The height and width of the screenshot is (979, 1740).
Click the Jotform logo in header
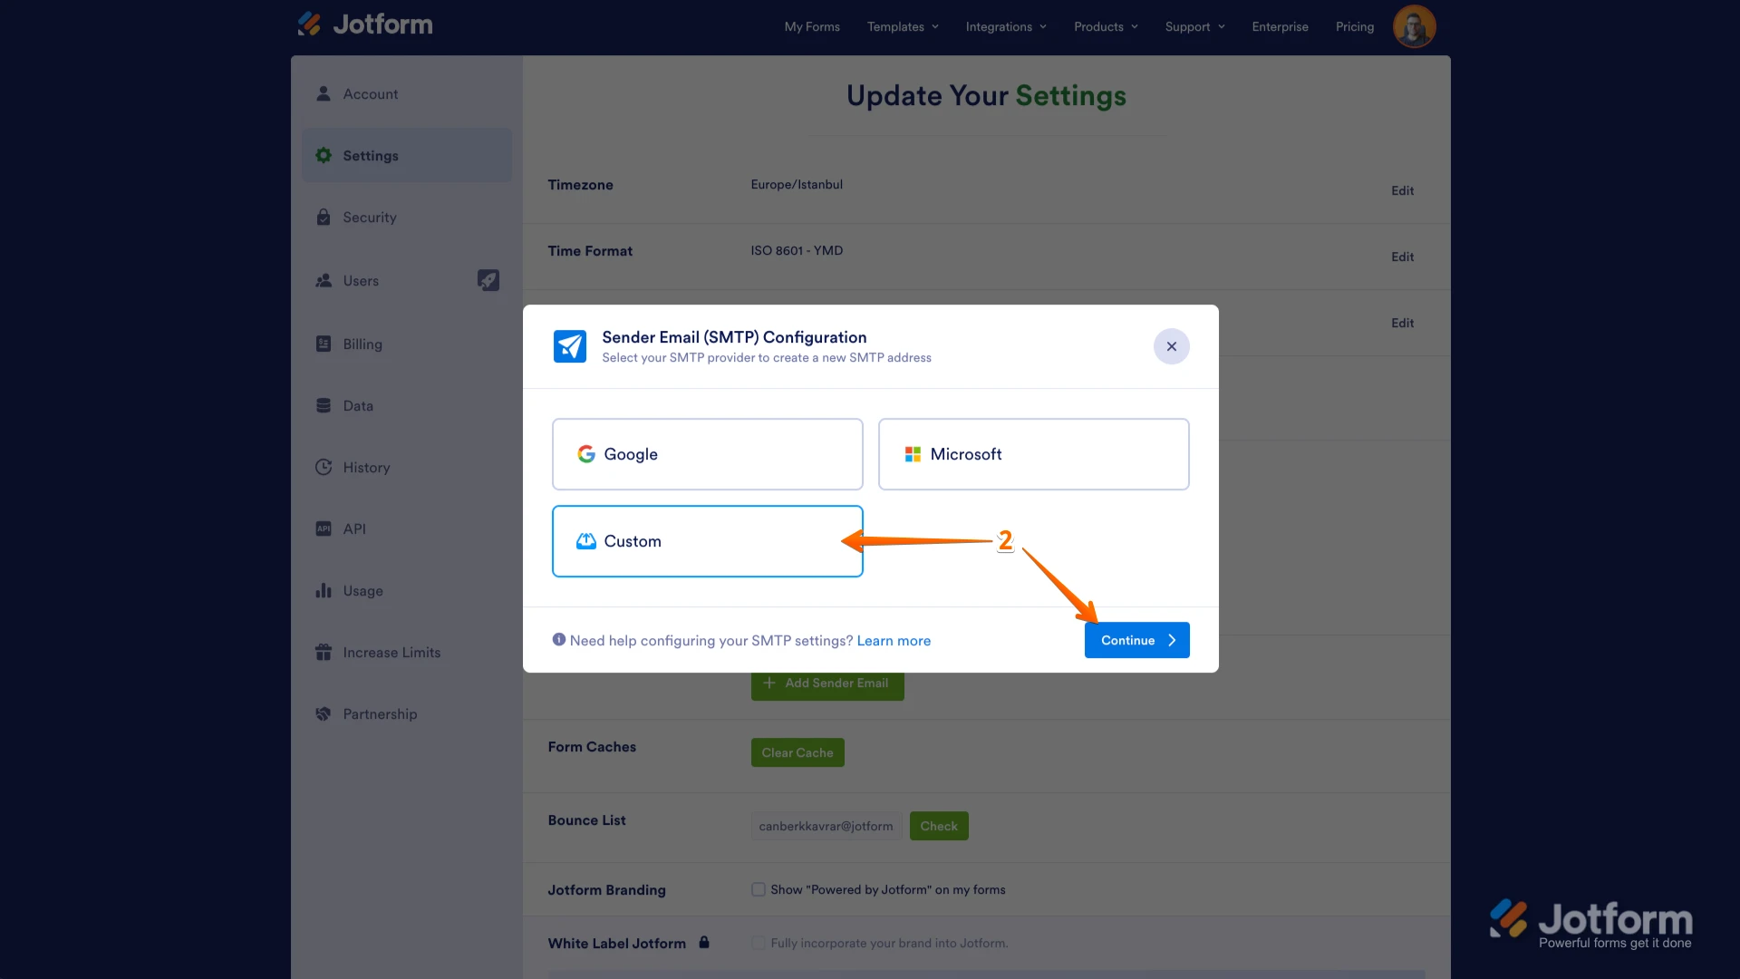tap(365, 24)
